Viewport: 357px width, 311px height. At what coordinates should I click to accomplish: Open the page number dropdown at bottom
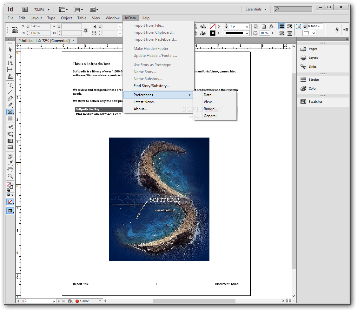point(54,301)
